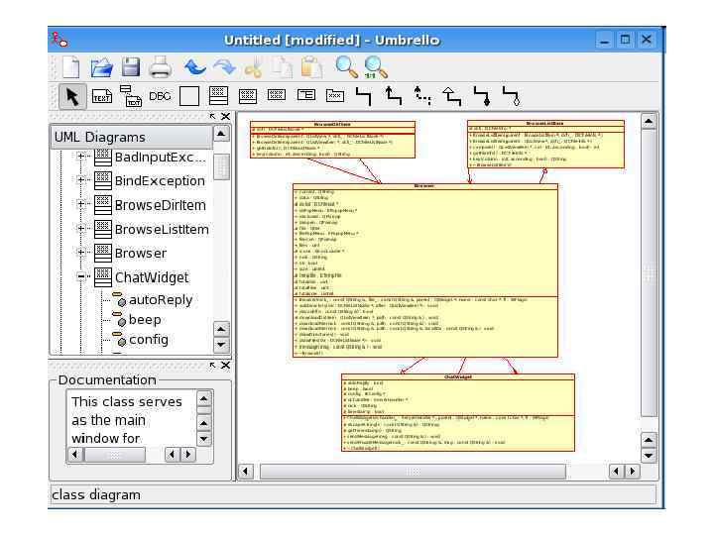
Task: Click the tree view vertical scrollbar thumb
Action: [221, 167]
